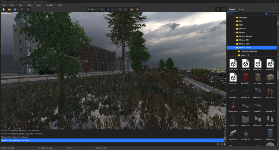Viewport: 279px width, 150px height.
Task: Open the Game menu
Action: click(x=39, y=5)
